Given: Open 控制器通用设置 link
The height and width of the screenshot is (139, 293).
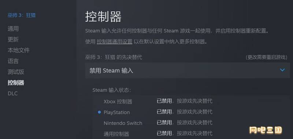Looking at the screenshot, I should [115, 42].
